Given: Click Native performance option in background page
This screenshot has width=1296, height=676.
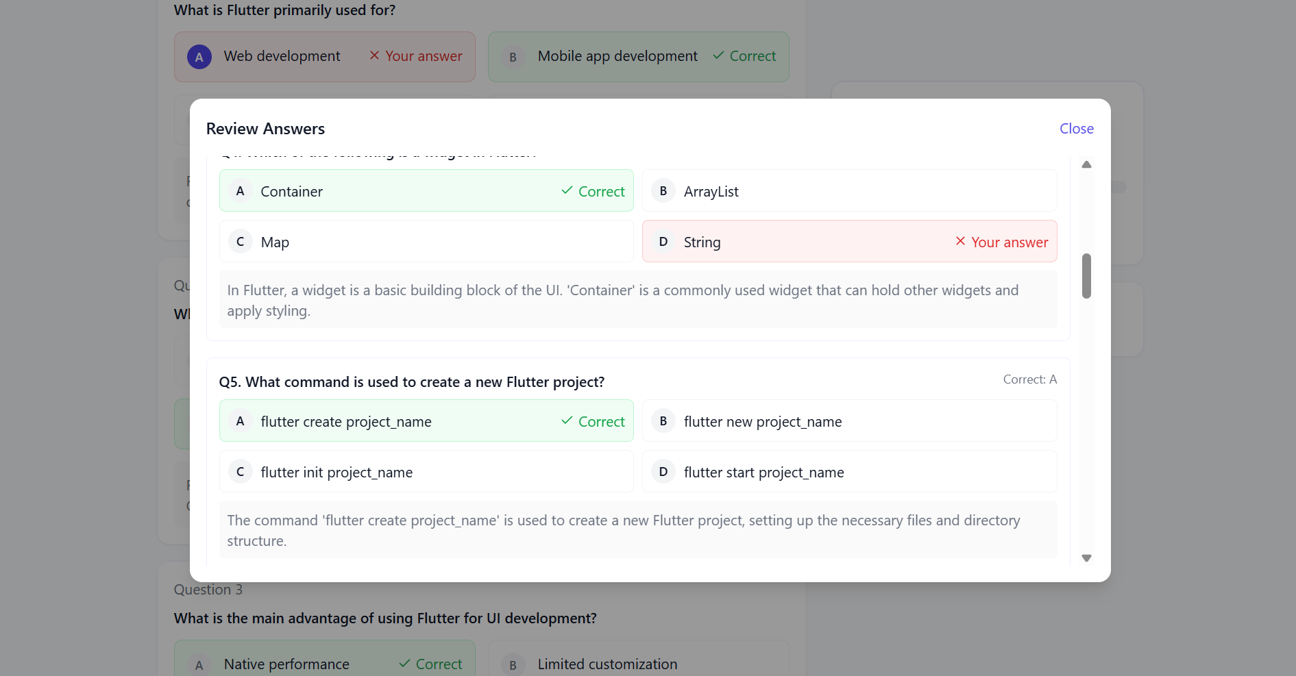Looking at the screenshot, I should click(324, 660).
